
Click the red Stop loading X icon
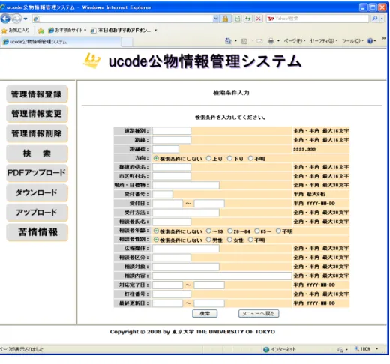pos(259,19)
